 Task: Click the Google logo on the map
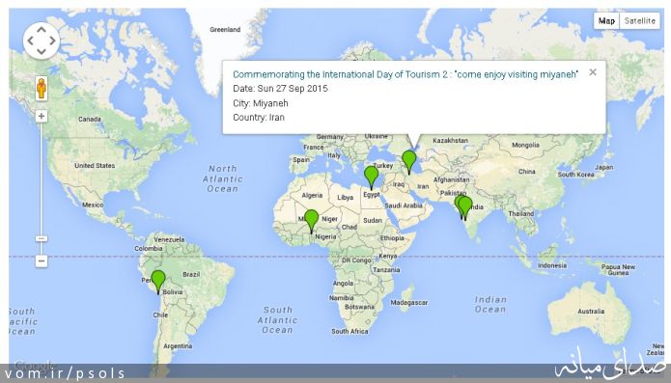tap(34, 366)
